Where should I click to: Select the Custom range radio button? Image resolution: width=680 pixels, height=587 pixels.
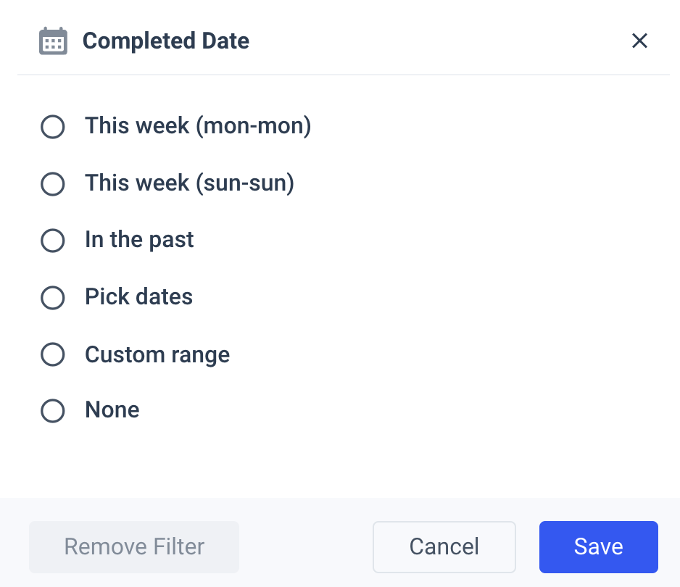pos(53,355)
